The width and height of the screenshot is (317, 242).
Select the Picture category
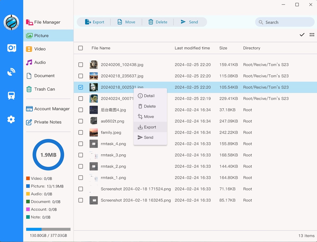[48, 35]
